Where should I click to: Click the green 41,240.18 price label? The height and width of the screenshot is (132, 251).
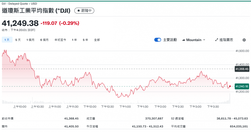[242, 86]
